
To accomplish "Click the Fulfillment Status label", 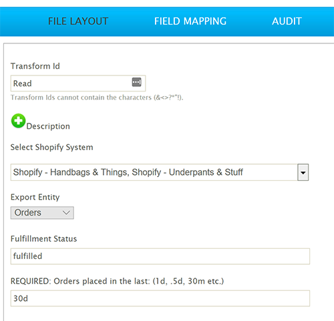I will pos(43,239).
